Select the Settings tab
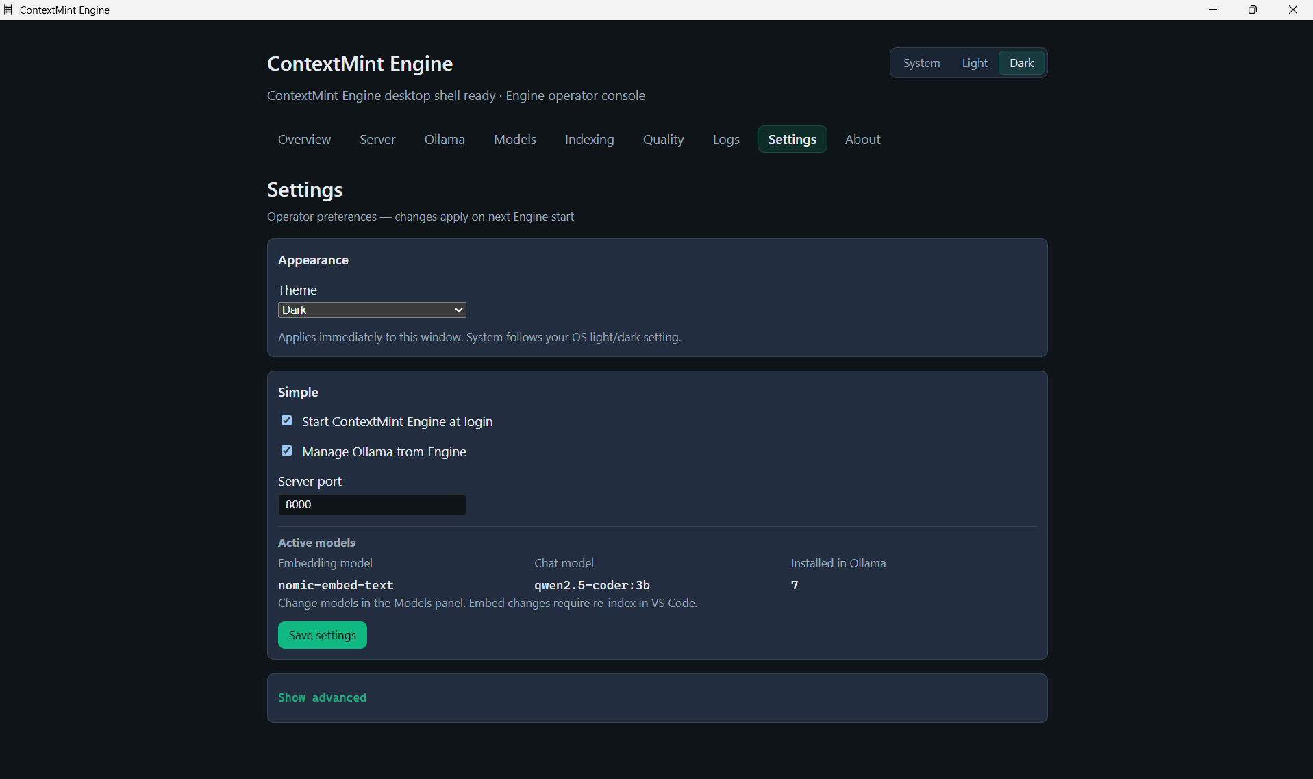 [792, 139]
